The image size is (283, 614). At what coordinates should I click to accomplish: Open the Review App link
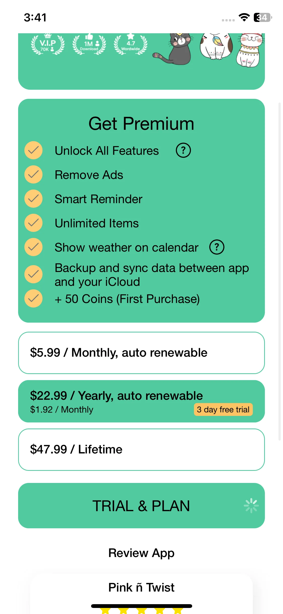(141, 553)
